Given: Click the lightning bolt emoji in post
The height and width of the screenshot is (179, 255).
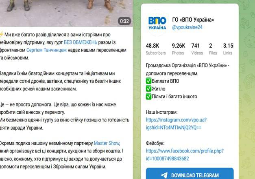Looking at the screenshot, I should click(x=1, y=35).
